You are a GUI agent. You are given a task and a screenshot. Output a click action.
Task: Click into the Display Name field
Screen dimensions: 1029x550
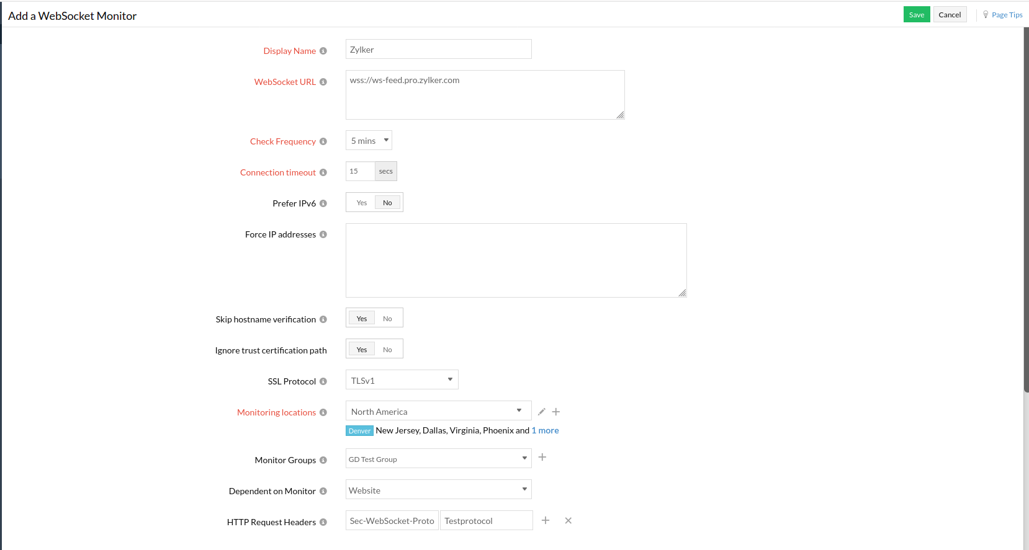[438, 50]
